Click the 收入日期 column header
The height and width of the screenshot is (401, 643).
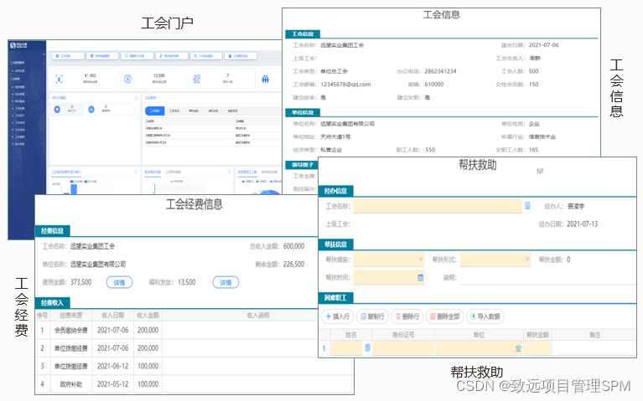[113, 316]
